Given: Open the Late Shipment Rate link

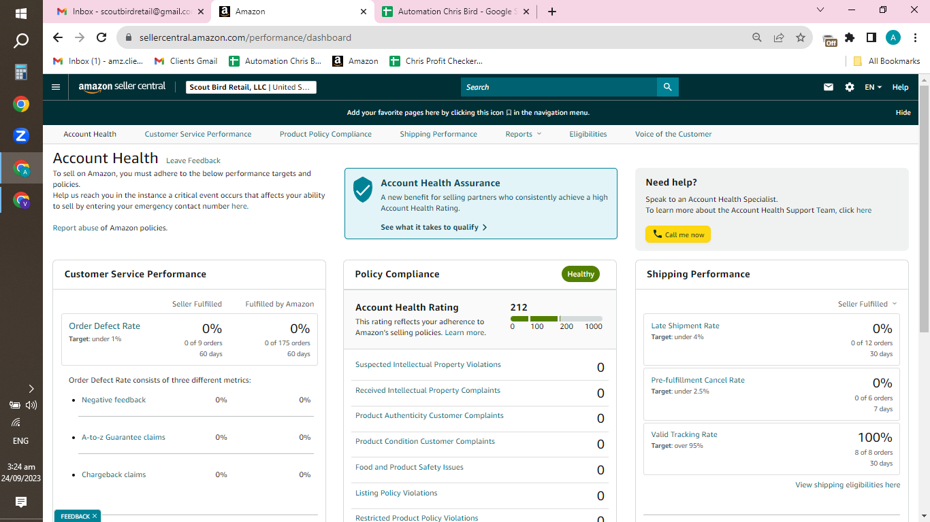Looking at the screenshot, I should coord(685,326).
